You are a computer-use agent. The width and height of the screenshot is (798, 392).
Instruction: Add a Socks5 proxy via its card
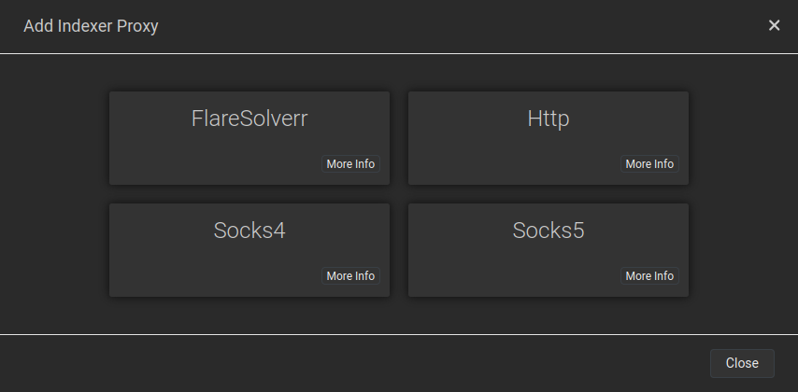[549, 250]
